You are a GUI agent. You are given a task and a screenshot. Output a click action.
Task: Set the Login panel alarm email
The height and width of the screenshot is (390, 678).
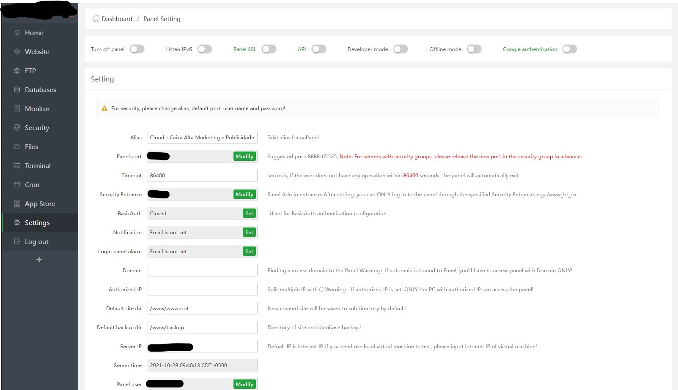tap(249, 251)
